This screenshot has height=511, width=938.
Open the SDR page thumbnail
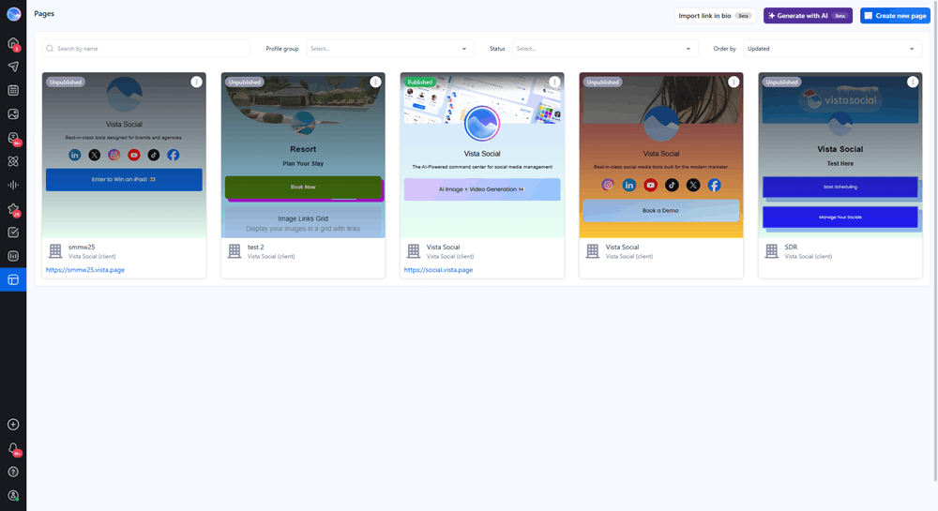(x=840, y=156)
